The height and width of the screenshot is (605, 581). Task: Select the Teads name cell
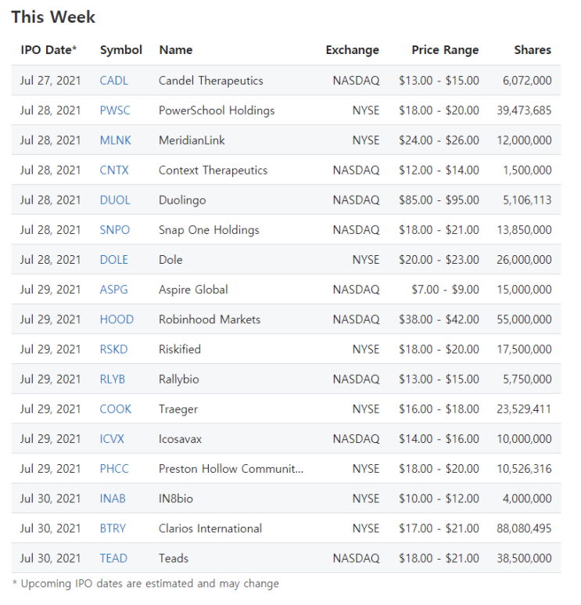pos(174,558)
